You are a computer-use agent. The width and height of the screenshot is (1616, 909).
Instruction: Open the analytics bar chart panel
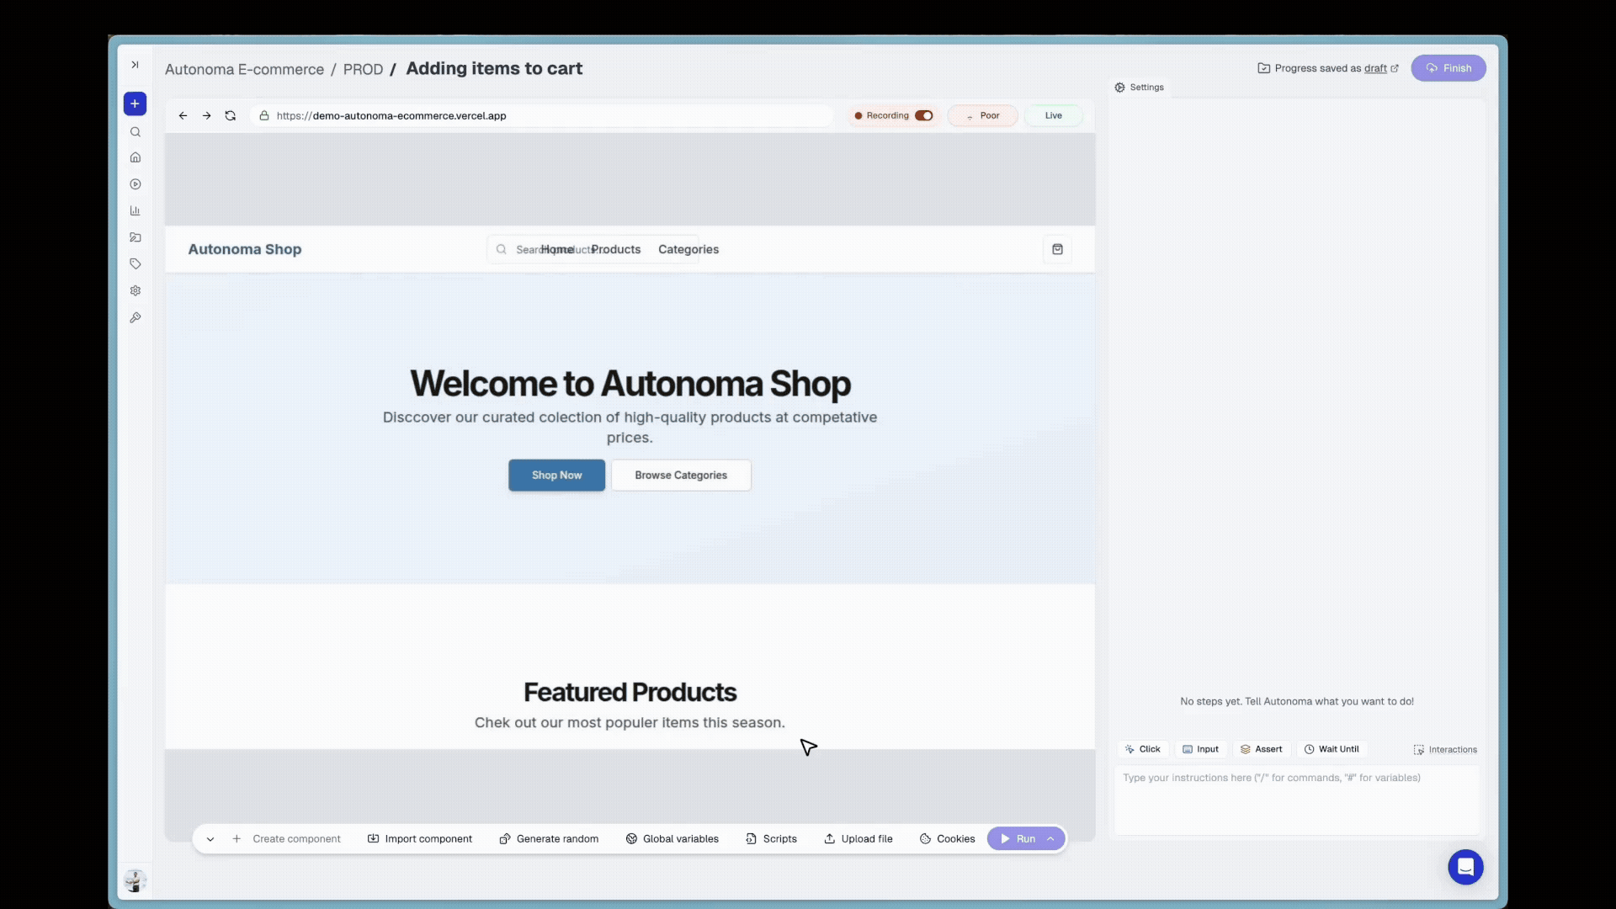[136, 210]
